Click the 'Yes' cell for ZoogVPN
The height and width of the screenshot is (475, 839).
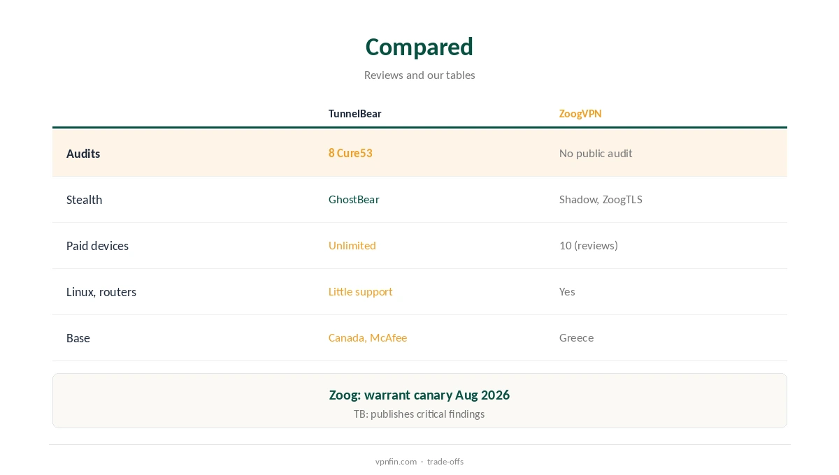point(567,291)
